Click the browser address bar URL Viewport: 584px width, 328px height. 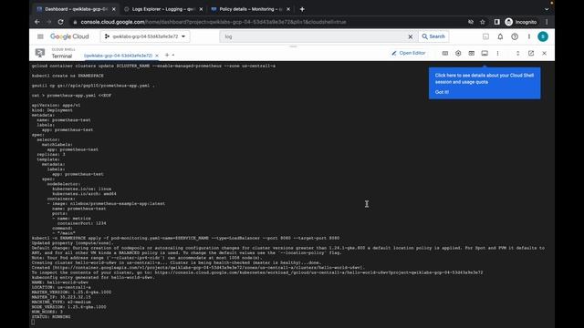pyautogui.click(x=214, y=22)
